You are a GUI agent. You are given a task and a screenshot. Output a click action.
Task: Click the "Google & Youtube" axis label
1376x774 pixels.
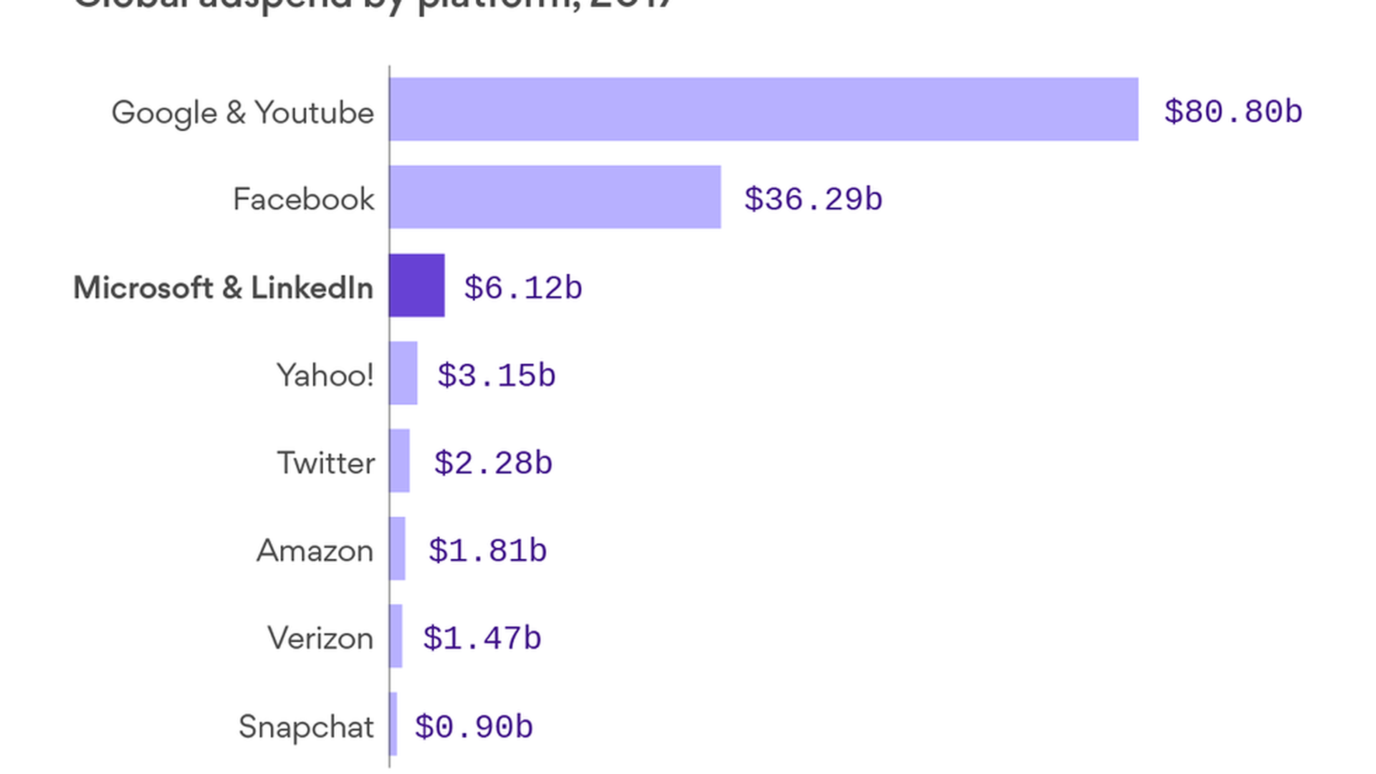242,113
